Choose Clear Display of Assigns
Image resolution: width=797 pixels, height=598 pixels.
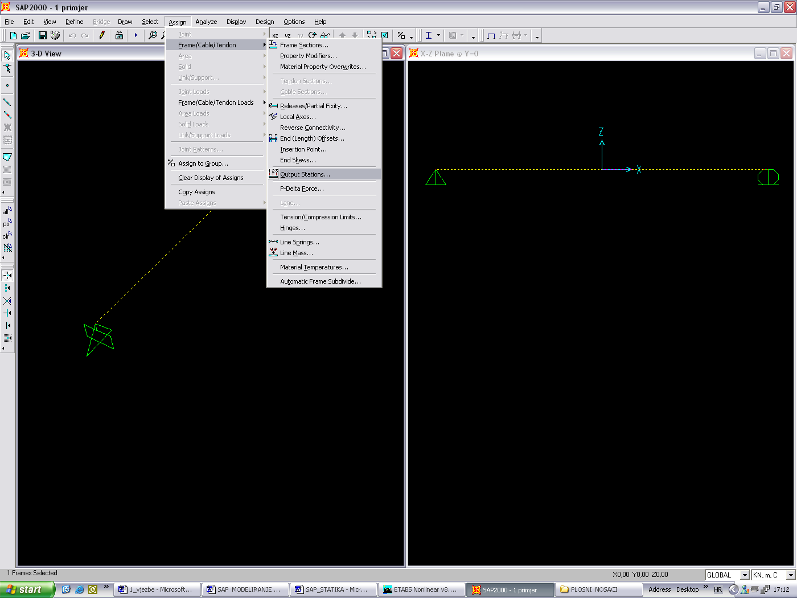click(x=216, y=178)
